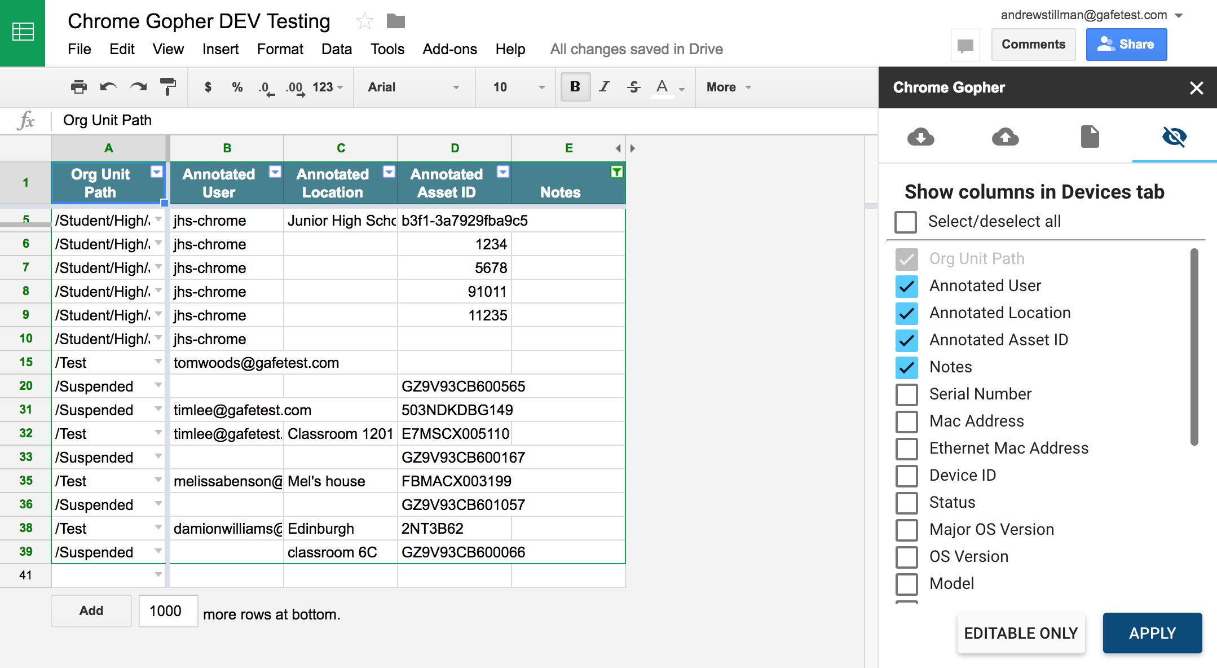Open the Add-ons menu
Viewport: 1217px width, 668px height.
(449, 49)
